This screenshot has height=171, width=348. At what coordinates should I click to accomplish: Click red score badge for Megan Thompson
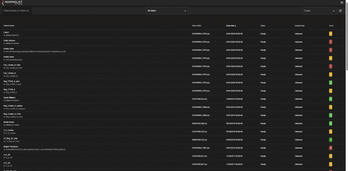(x=331, y=148)
